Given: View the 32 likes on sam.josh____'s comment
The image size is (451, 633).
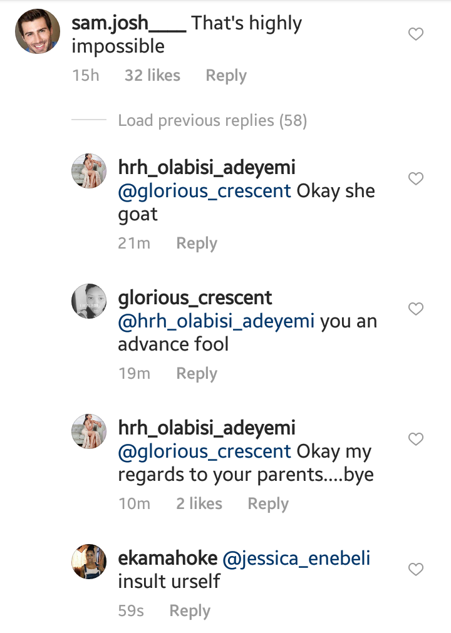Looking at the screenshot, I should coord(152,76).
